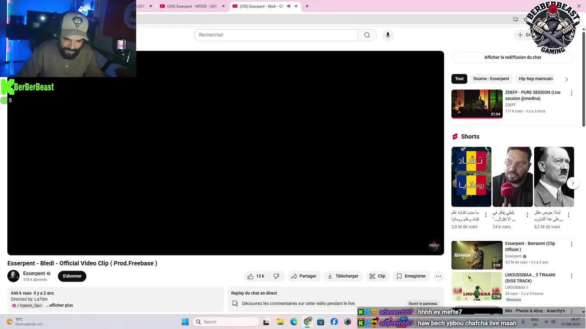Launch Microsoft Edge from the taskbar

tap(293, 322)
